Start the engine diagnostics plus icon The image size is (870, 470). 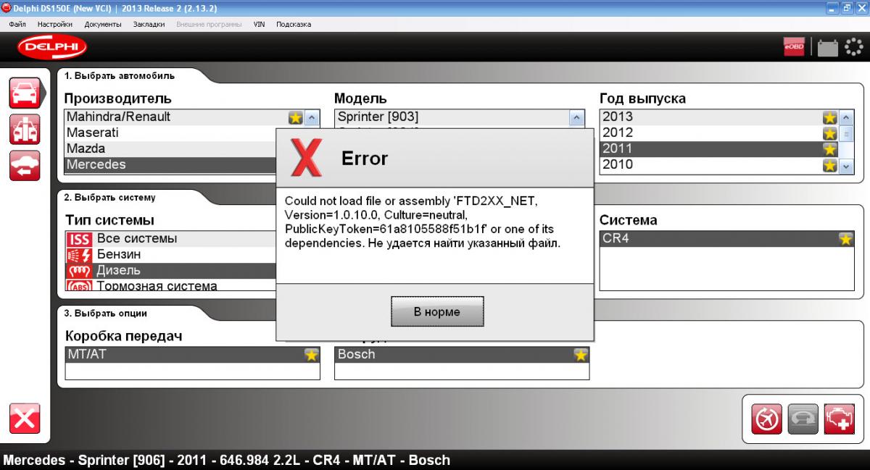point(839,419)
